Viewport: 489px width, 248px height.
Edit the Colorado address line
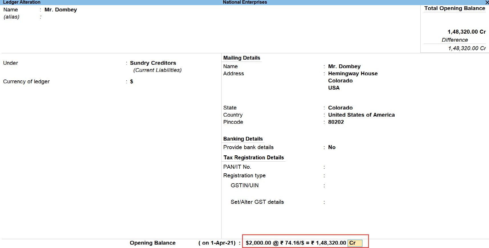click(x=340, y=81)
